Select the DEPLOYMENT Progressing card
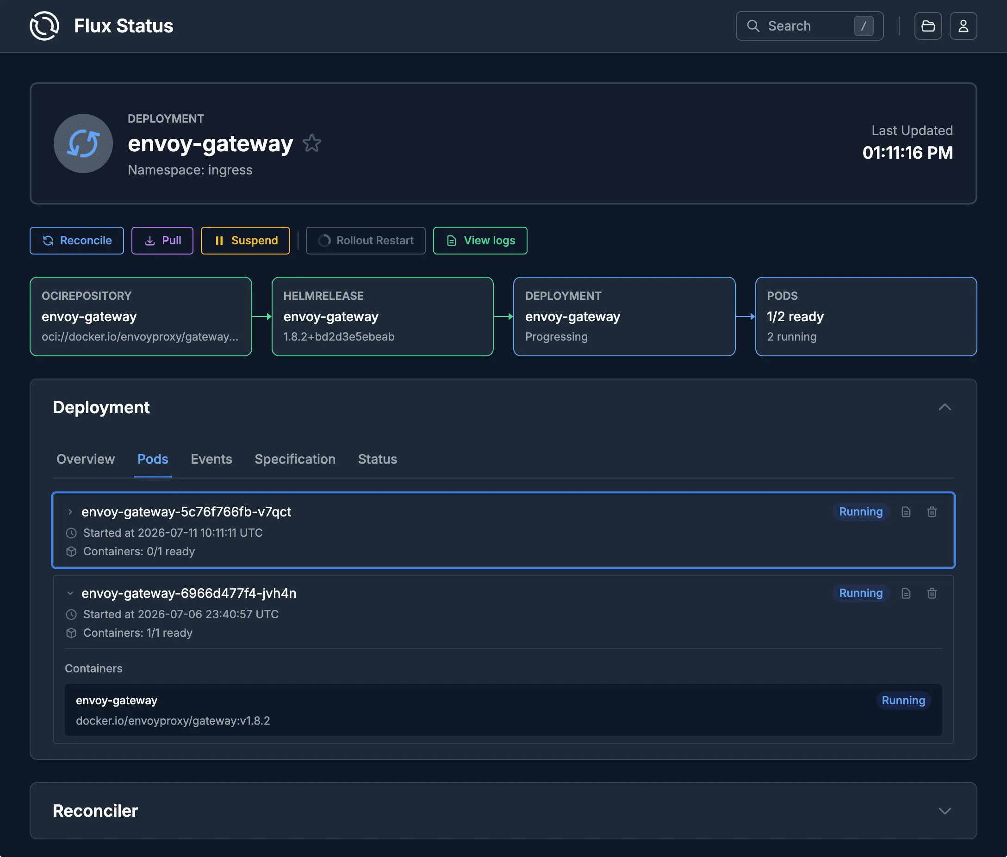 tap(624, 316)
